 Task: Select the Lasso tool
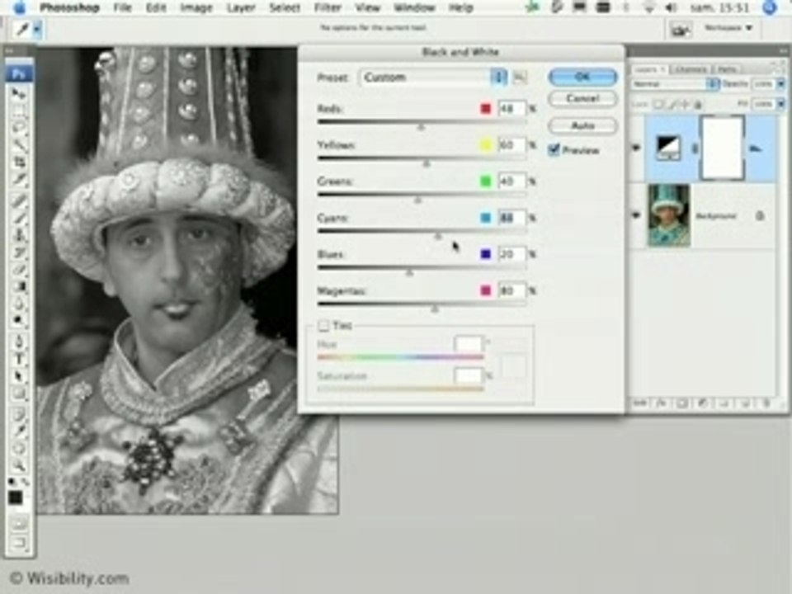coord(19,128)
